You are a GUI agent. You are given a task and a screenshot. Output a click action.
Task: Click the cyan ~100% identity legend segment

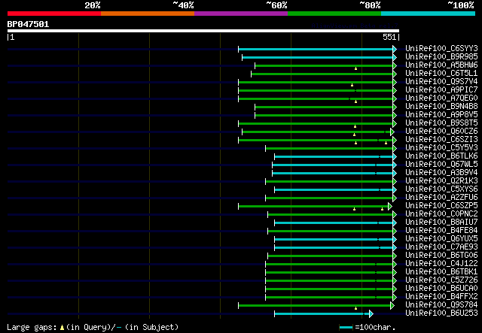pos(428,14)
